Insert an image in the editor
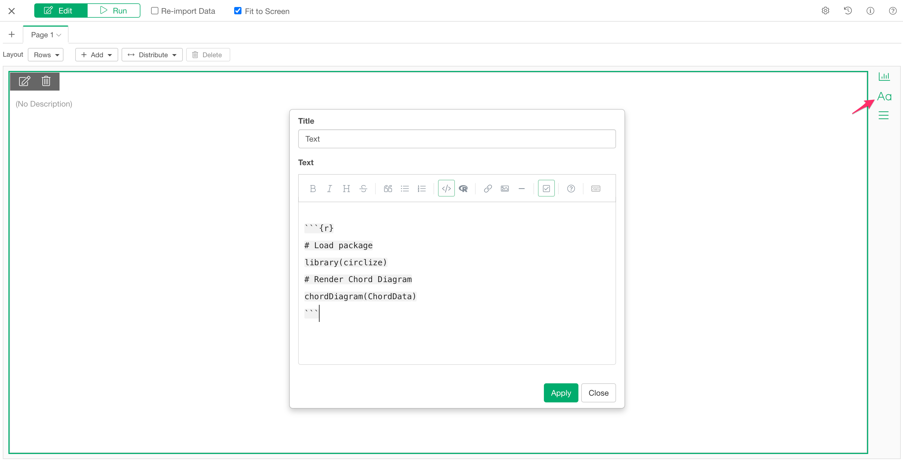Screen dimensions: 903x461 [505, 189]
